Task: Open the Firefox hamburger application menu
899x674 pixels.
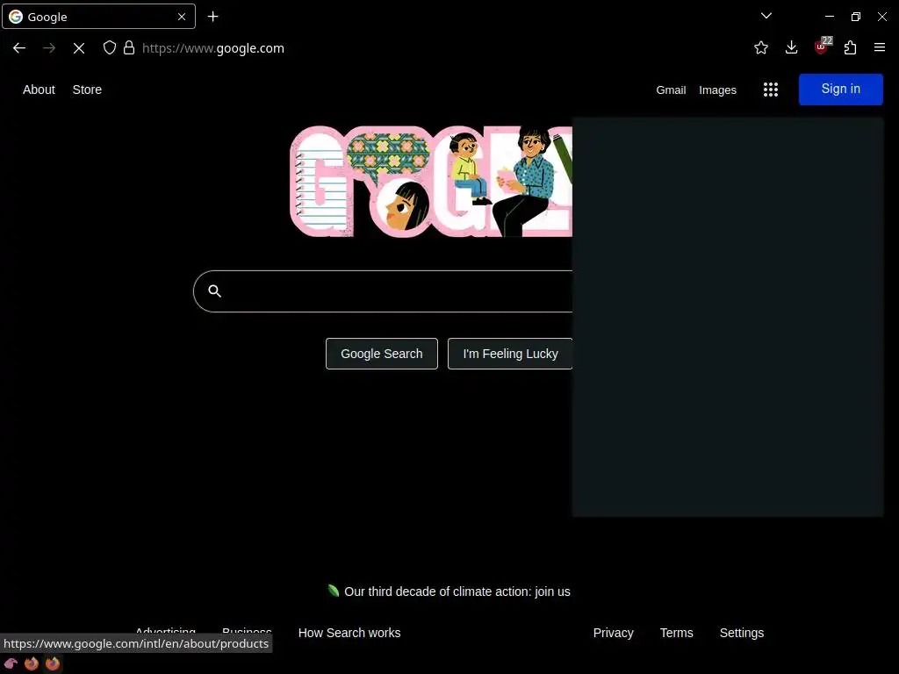Action: click(x=880, y=47)
